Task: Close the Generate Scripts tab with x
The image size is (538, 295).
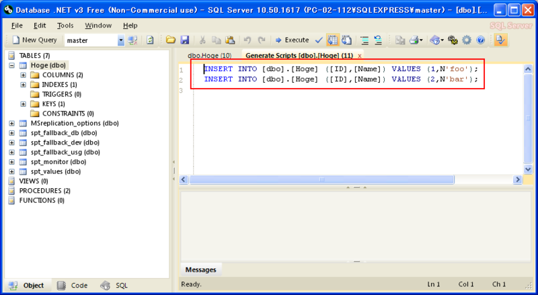Action: (x=359, y=56)
